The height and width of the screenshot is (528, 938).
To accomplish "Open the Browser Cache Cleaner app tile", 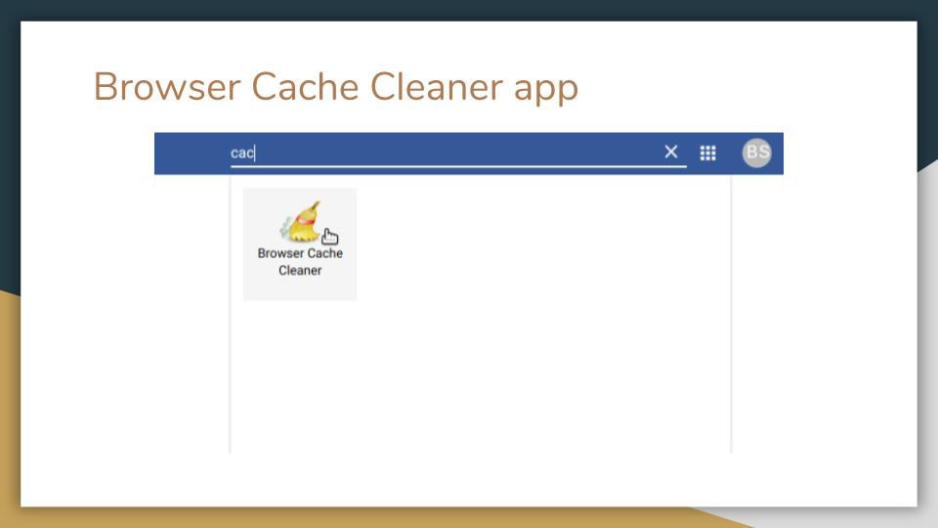I will pyautogui.click(x=300, y=243).
